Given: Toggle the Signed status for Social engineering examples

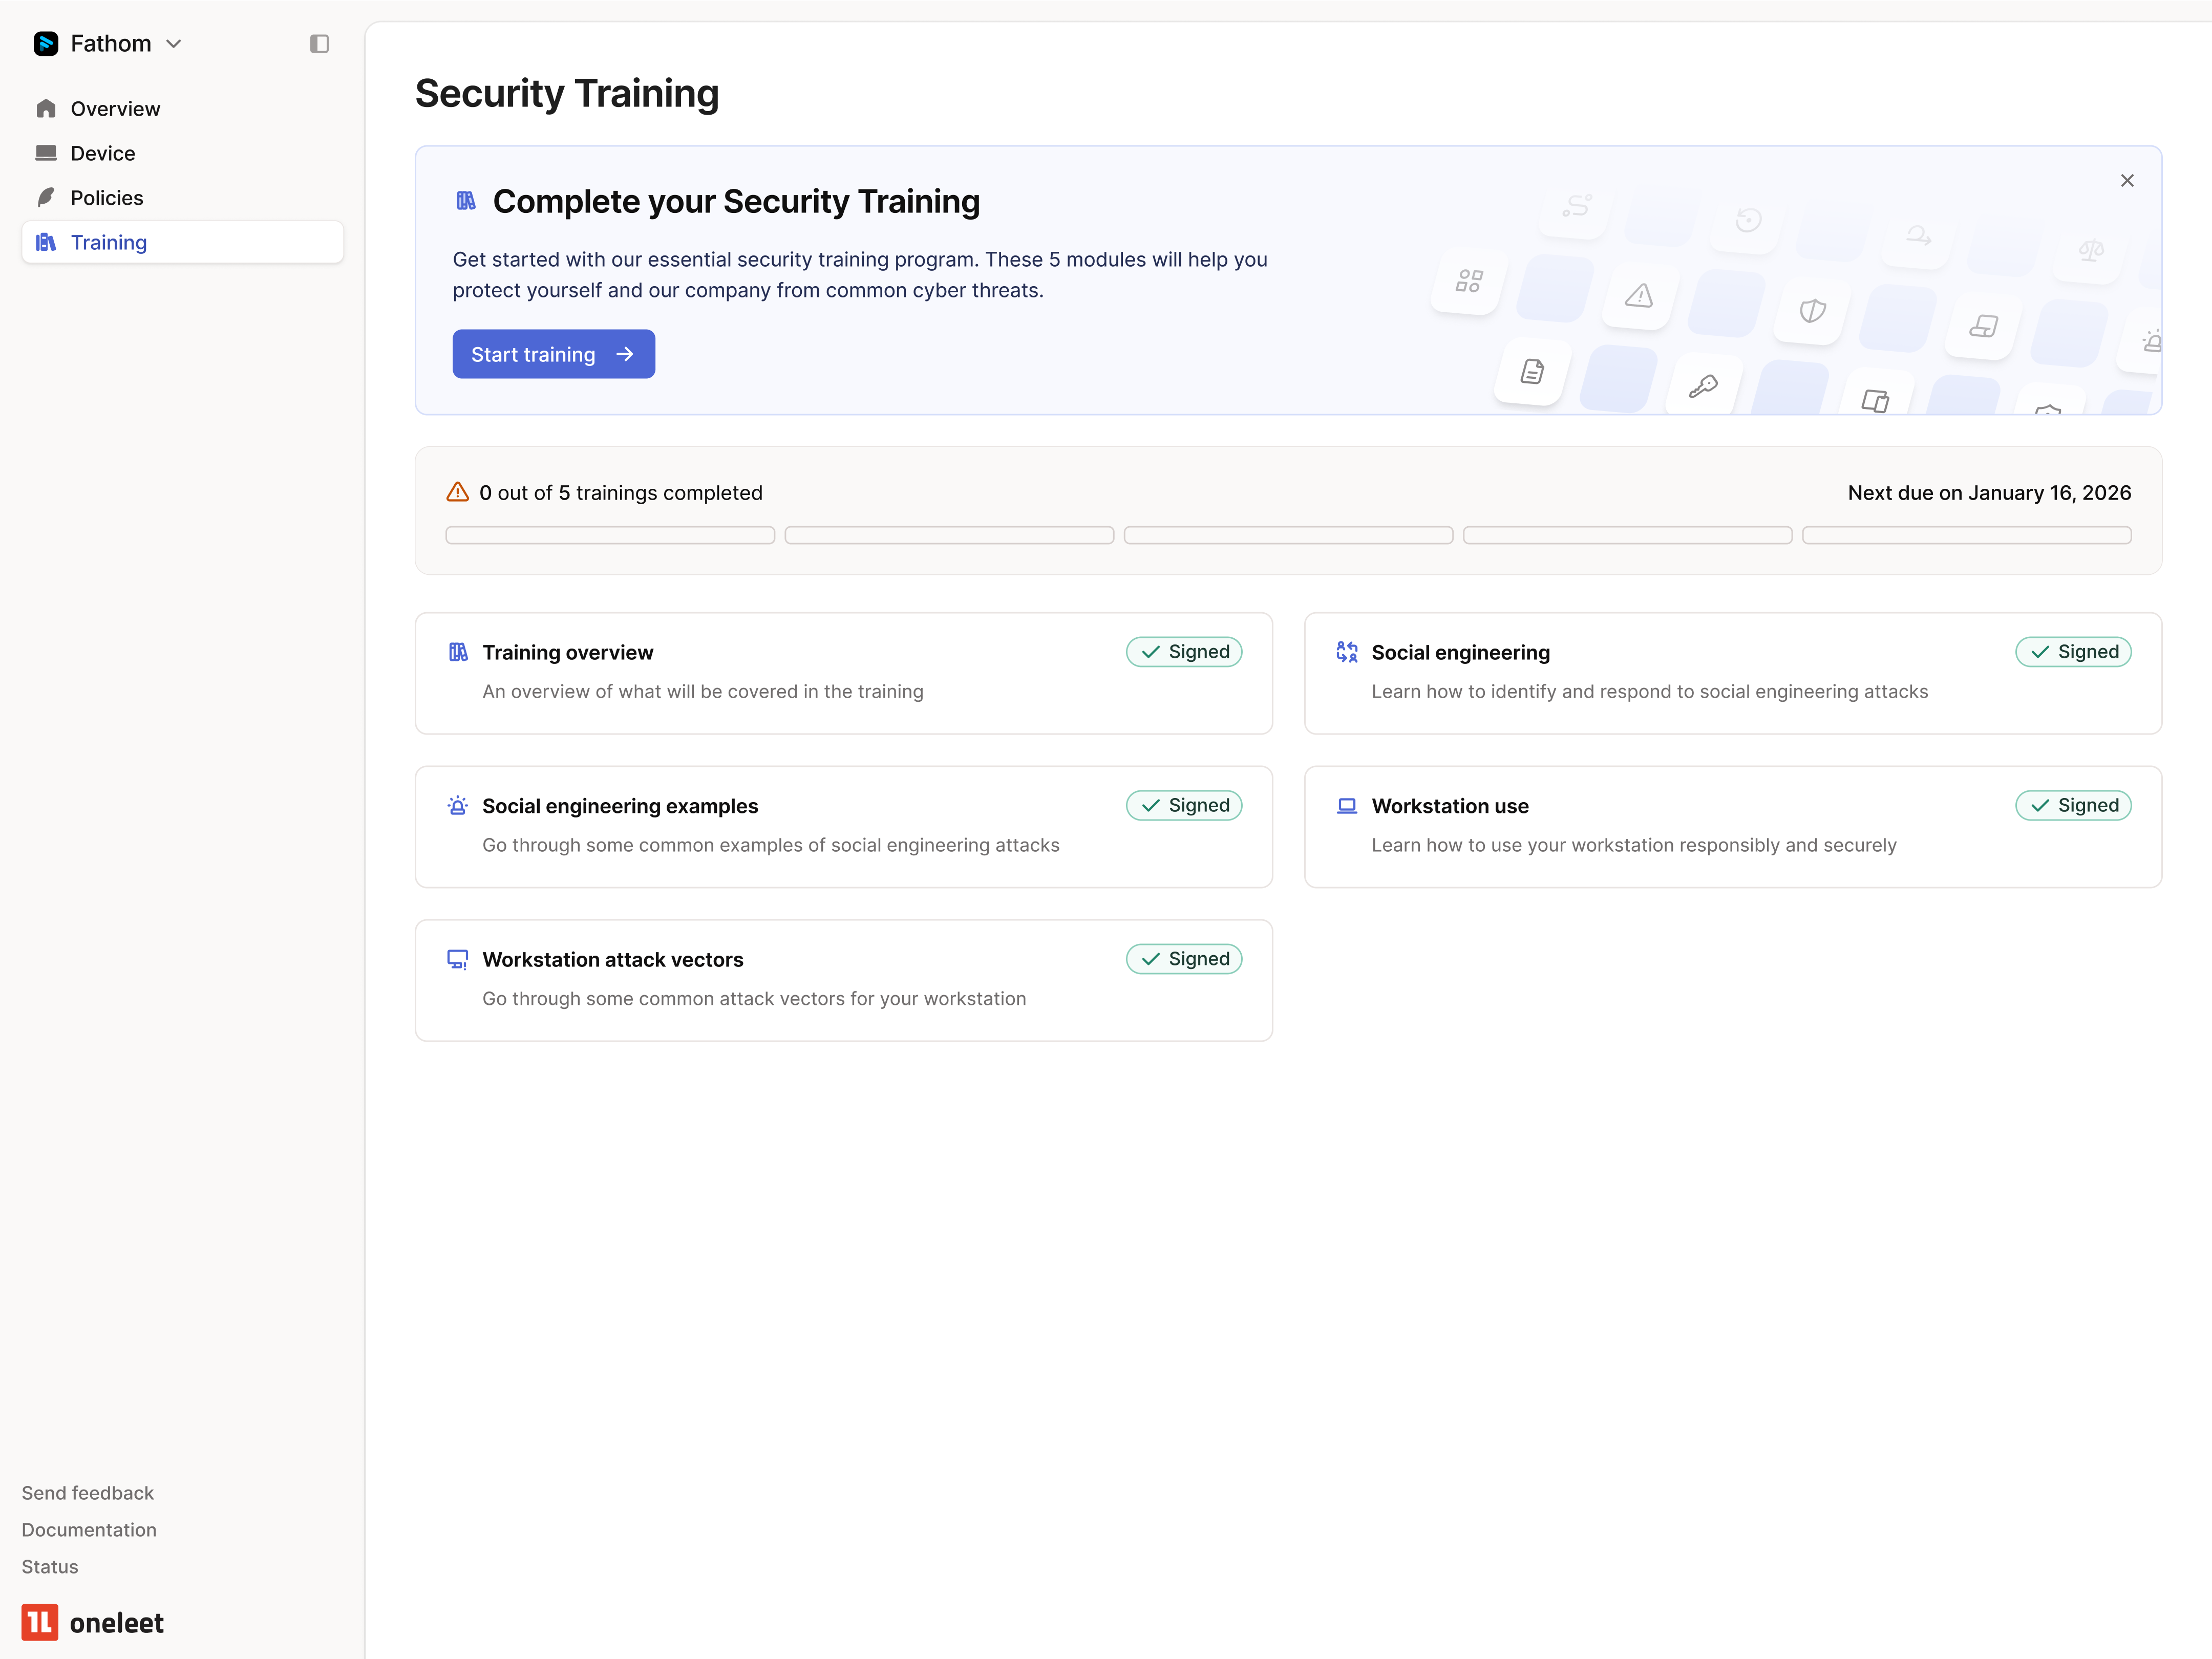Looking at the screenshot, I should coord(1184,805).
